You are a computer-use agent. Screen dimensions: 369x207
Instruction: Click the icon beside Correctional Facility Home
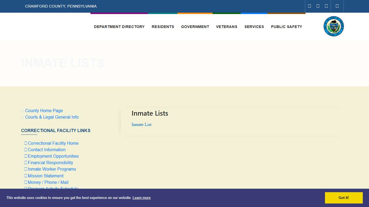pos(26,143)
